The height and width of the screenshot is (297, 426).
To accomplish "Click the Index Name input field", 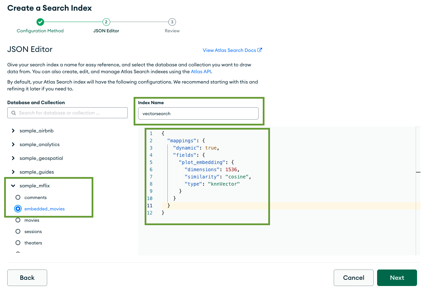I will coord(198,113).
